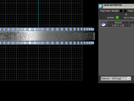This screenshot has width=134, height=101.
Task: Click the green Update play button
Action: 117,18
